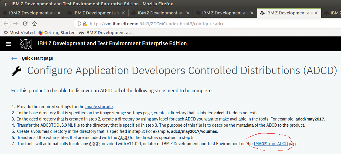The image size is (341, 154).
Task: Switch to the fourth IBM Z browser tab
Action: click(225, 13)
